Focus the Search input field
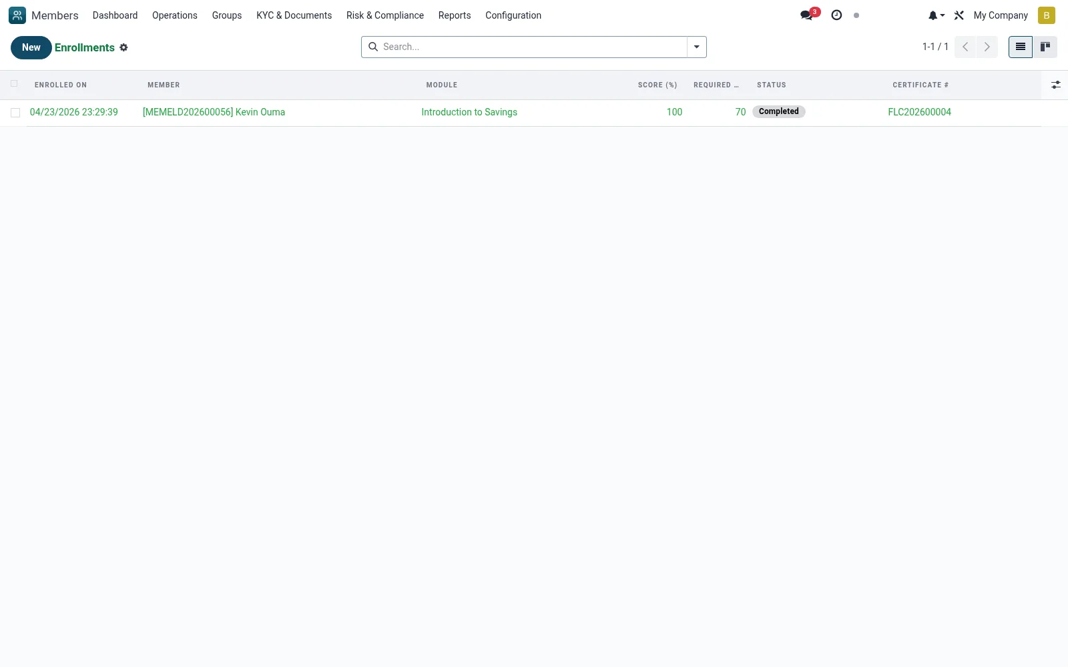Screen dimensions: 1068x667 [x=533, y=47]
